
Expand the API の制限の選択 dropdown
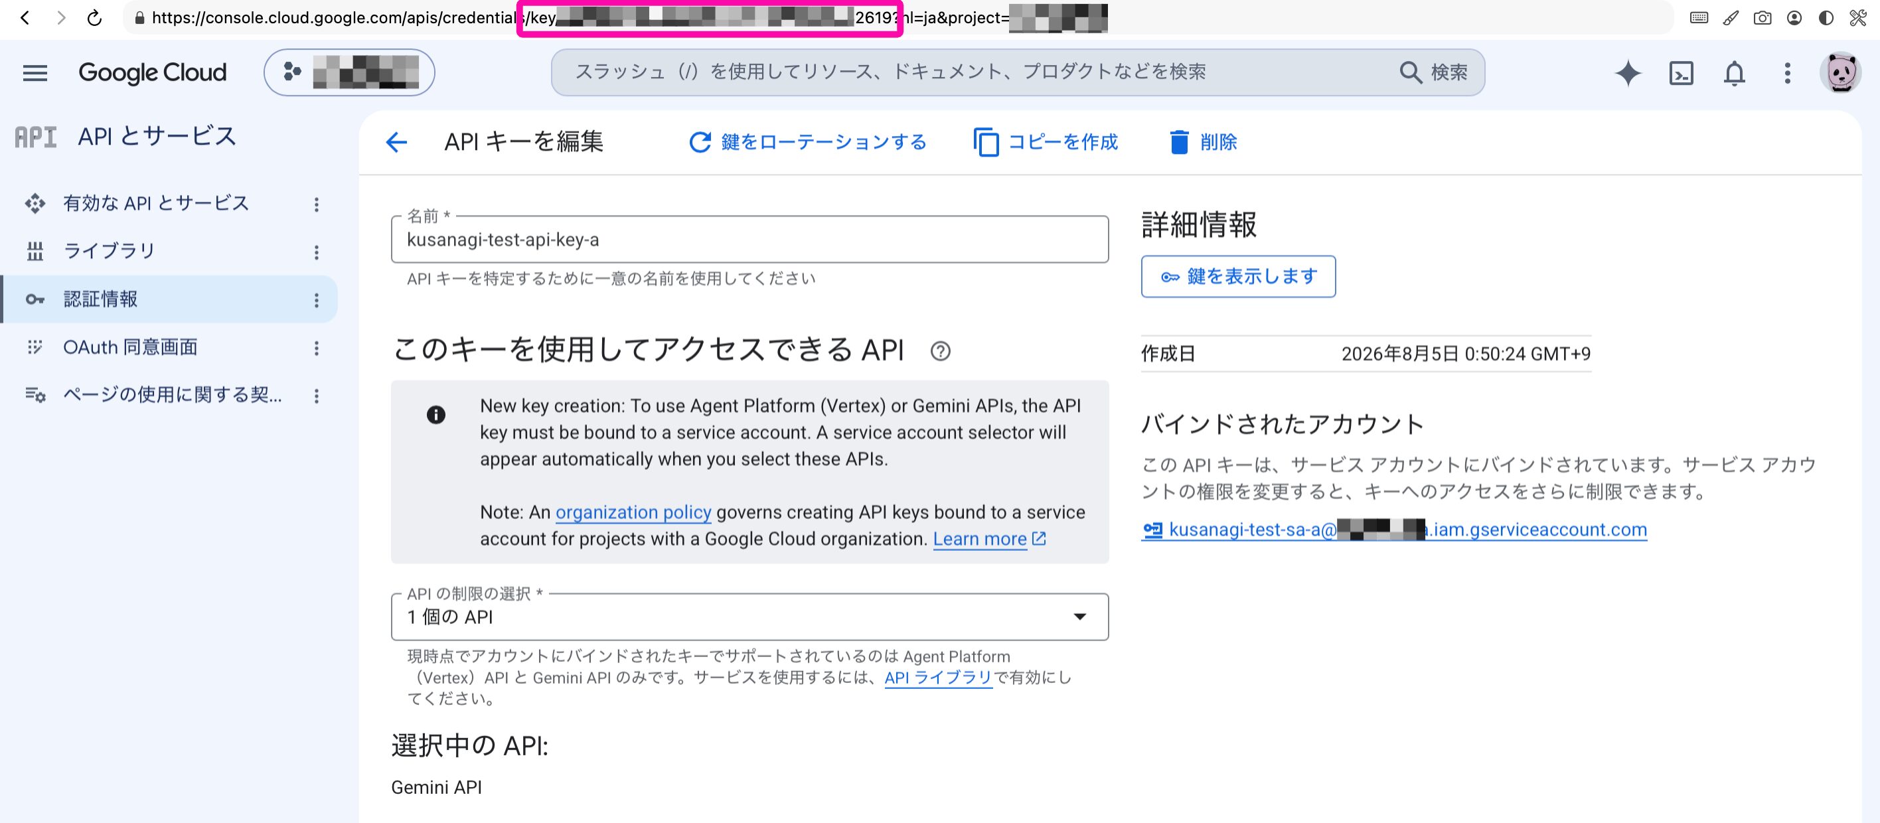point(749,617)
